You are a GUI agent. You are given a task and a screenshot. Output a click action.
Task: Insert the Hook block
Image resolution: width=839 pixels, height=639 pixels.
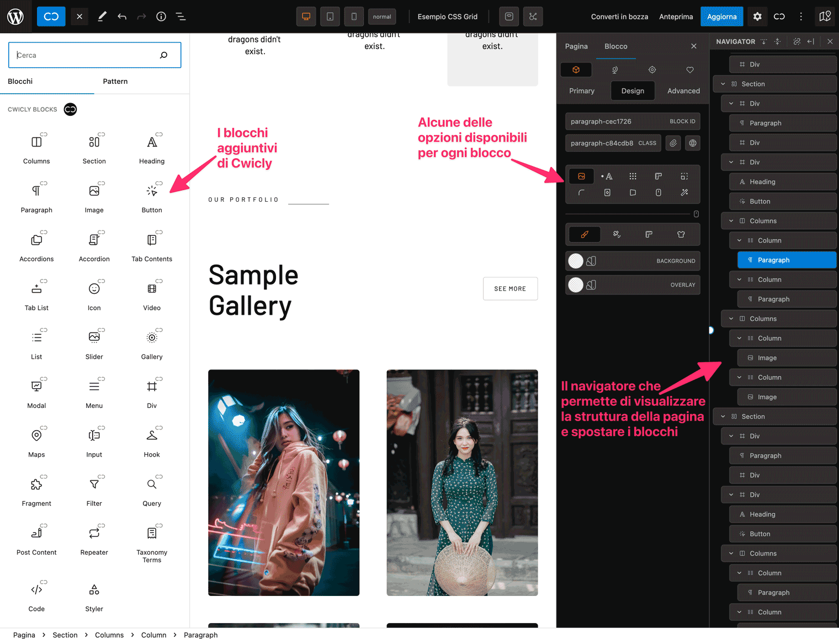point(152,443)
